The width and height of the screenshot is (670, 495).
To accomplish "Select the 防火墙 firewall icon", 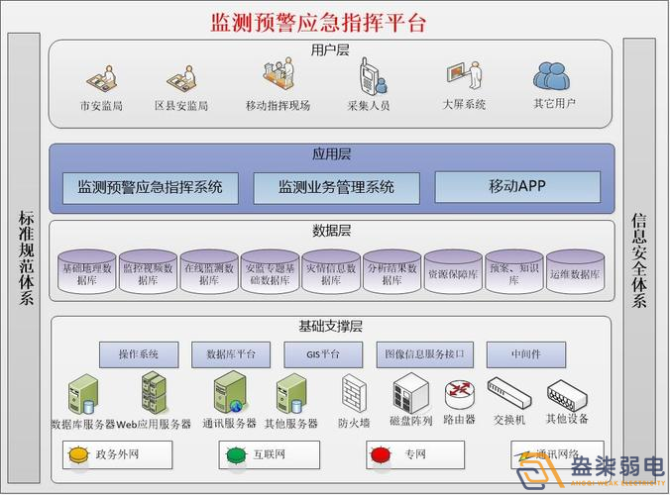I will [x=354, y=393].
